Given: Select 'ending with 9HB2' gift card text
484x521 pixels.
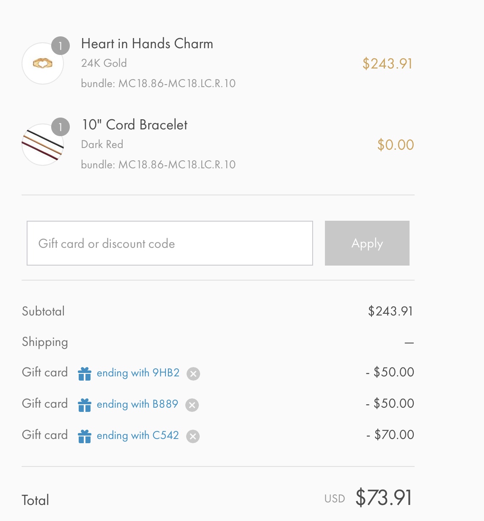Looking at the screenshot, I should [x=138, y=373].
